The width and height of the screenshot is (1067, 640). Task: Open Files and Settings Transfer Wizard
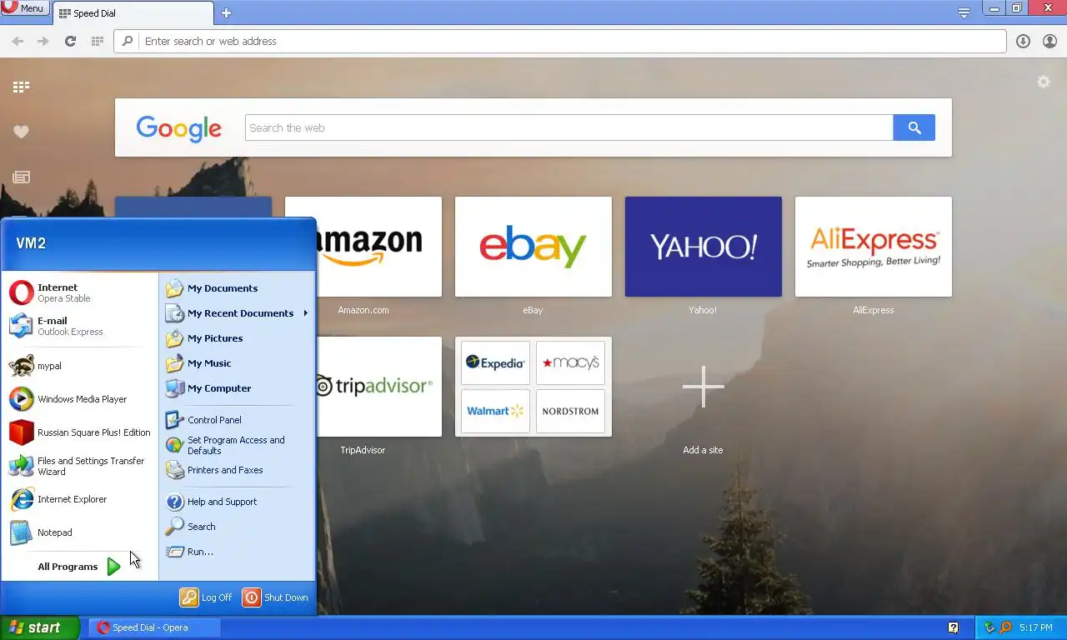coord(80,466)
